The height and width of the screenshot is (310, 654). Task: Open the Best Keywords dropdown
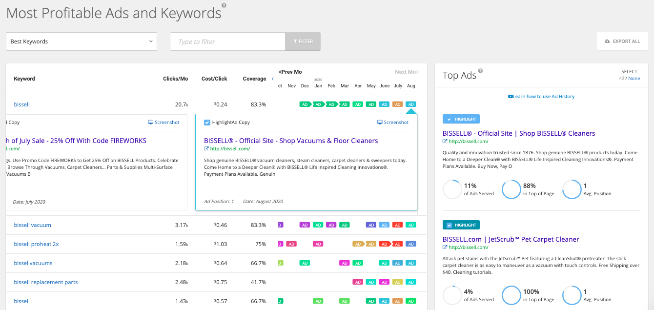[x=82, y=41]
